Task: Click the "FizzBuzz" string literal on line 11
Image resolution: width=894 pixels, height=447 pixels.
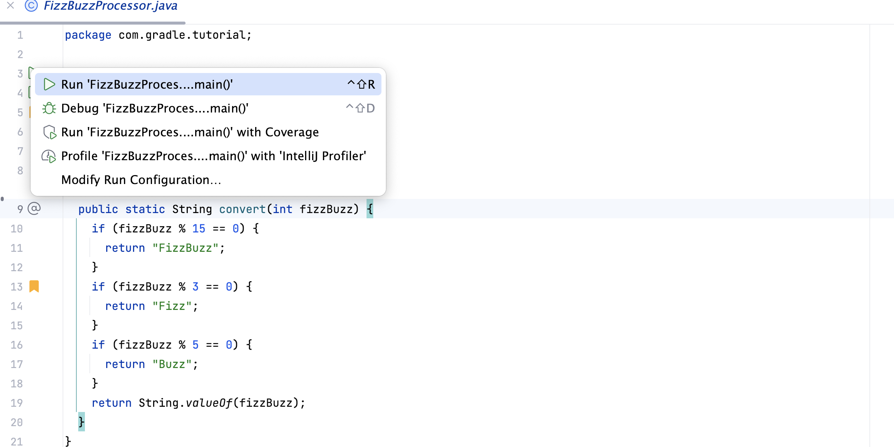Action: click(185, 248)
